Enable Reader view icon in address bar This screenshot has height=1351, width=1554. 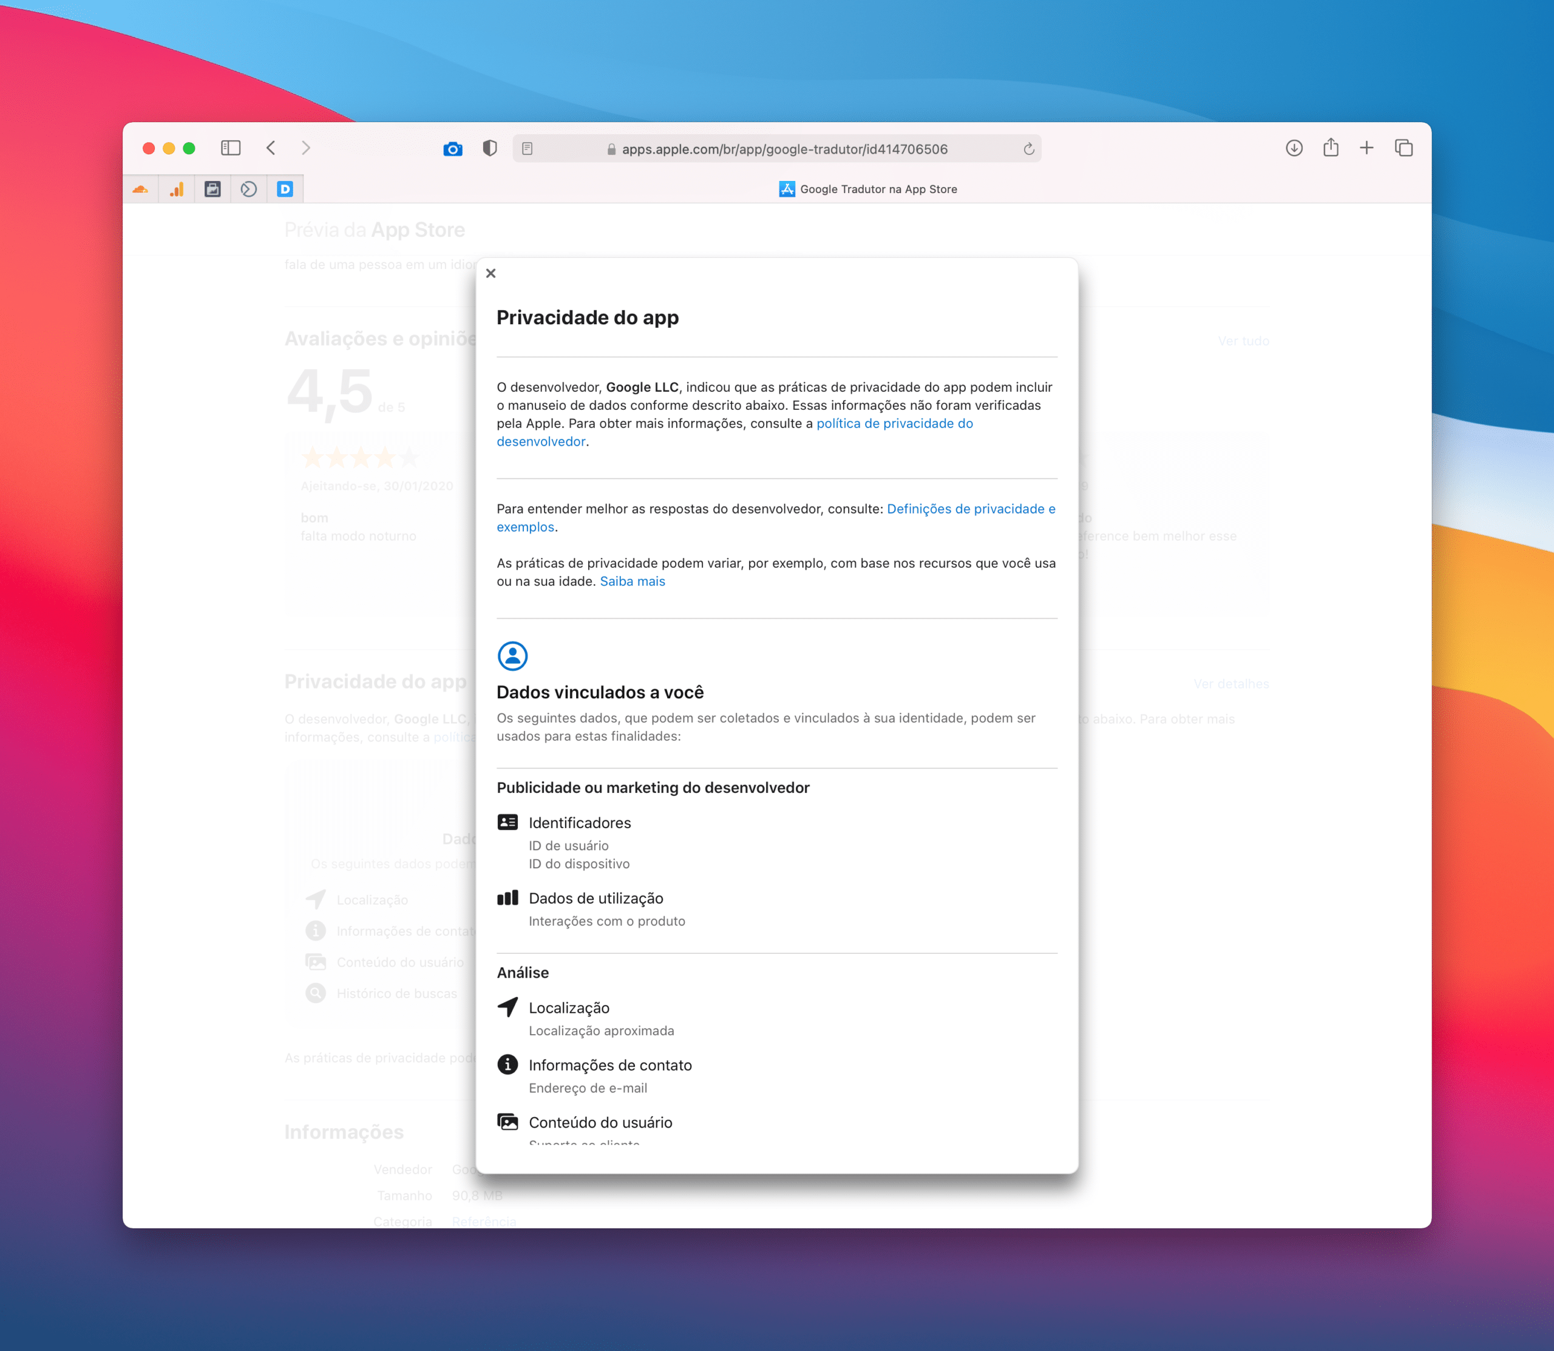click(x=528, y=149)
